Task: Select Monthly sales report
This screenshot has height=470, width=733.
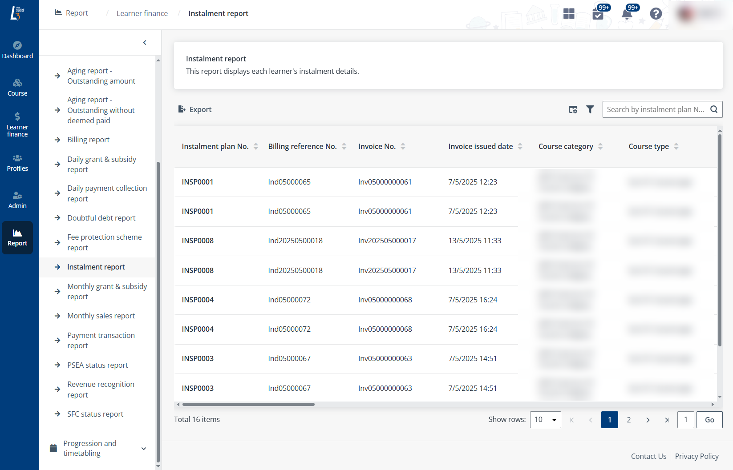Action: tap(101, 316)
